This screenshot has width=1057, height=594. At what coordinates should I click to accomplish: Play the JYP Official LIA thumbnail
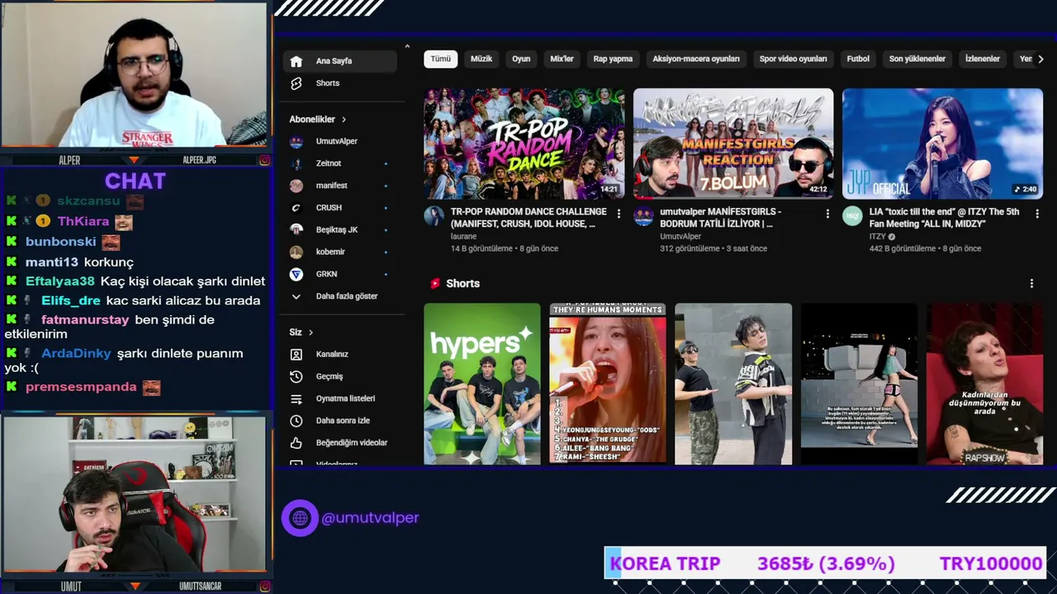click(942, 144)
